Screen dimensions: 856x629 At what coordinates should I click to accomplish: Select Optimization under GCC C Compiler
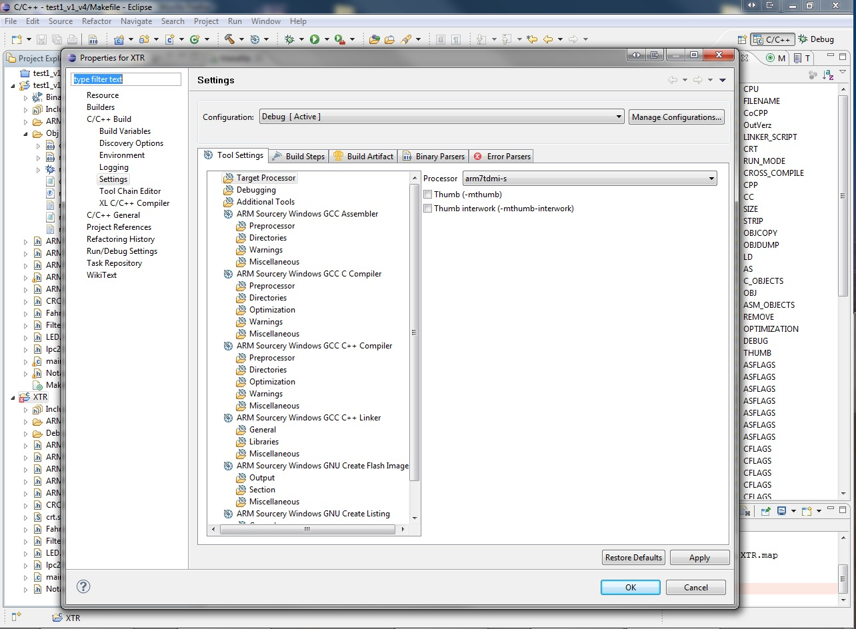[272, 310]
